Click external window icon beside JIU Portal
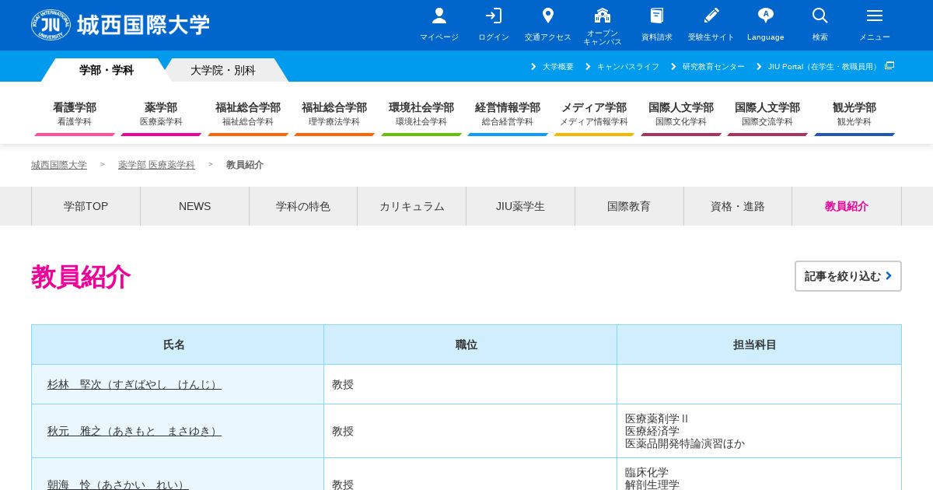The height and width of the screenshot is (490, 933). pos(889,65)
